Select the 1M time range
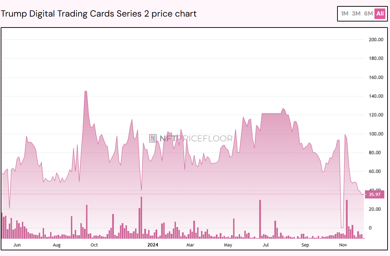 click(x=345, y=14)
